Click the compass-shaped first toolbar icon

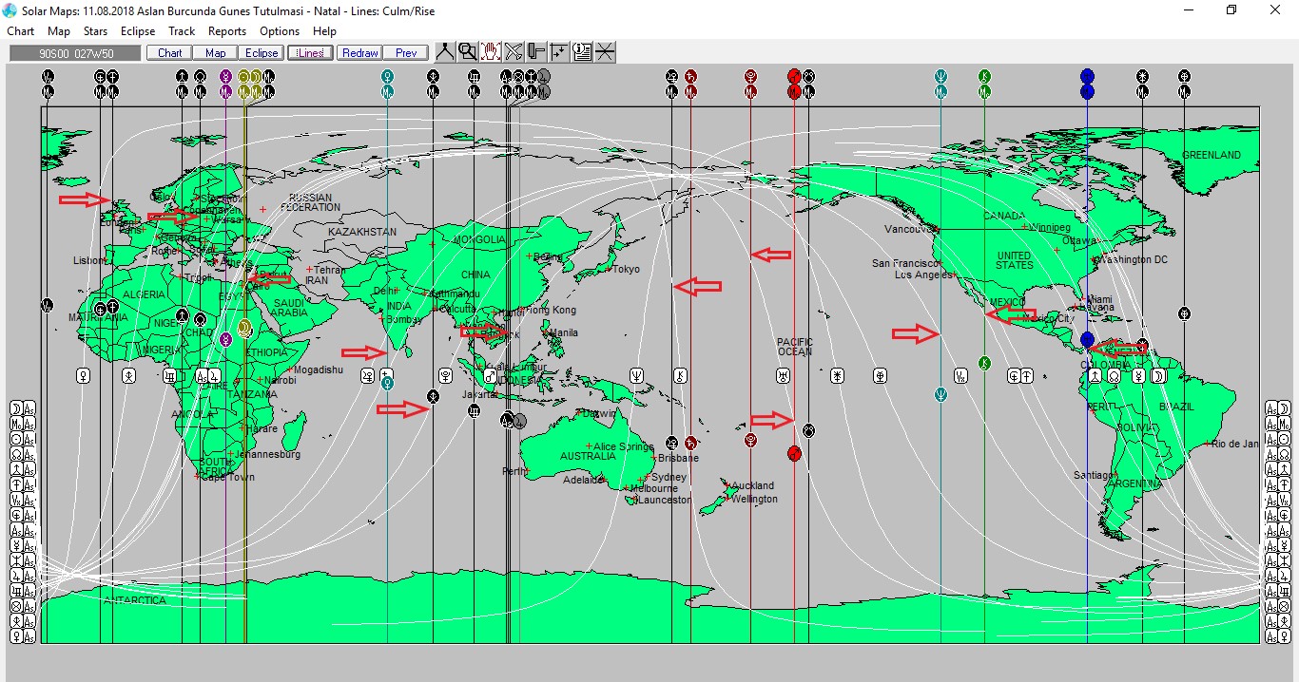click(444, 52)
